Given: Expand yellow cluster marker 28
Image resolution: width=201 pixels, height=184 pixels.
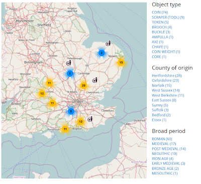Looking at the screenshot, I should click(83, 86).
